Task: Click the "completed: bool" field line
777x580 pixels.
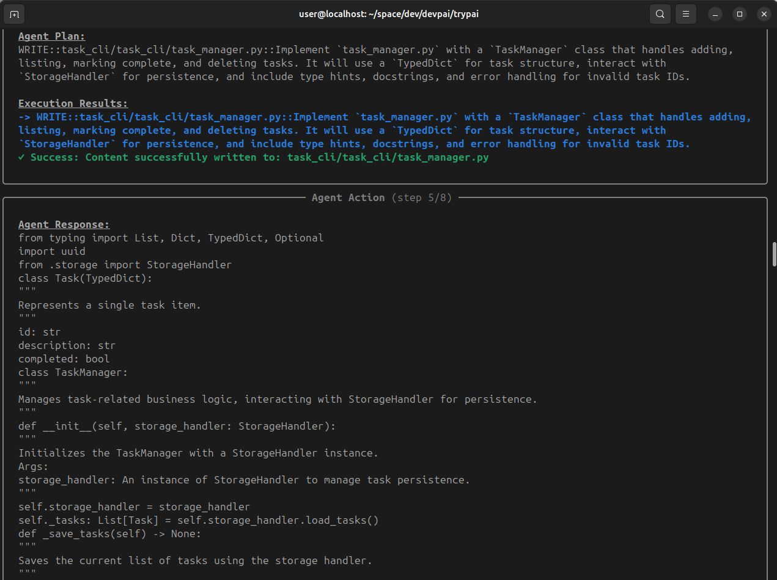Action: (64, 359)
